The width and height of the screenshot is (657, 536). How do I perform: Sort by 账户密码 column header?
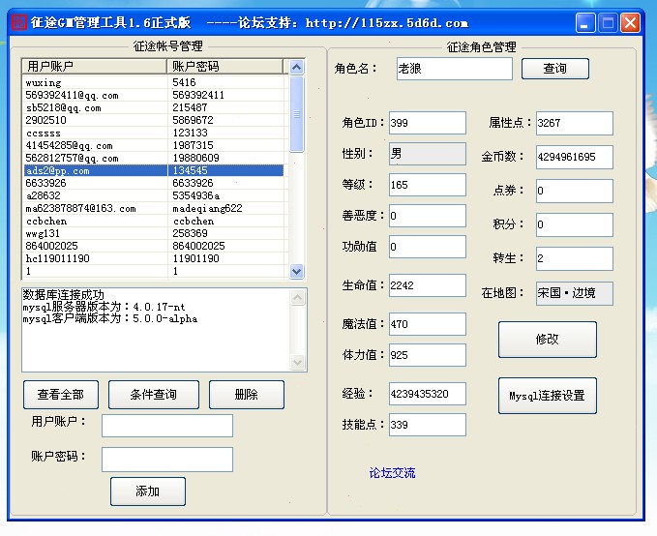pyautogui.click(x=226, y=67)
